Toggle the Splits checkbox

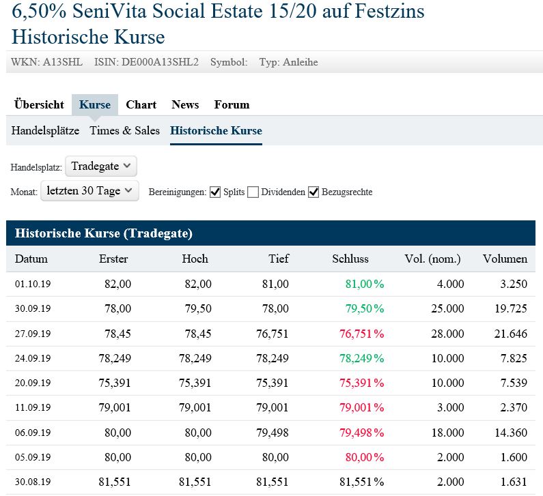215,192
